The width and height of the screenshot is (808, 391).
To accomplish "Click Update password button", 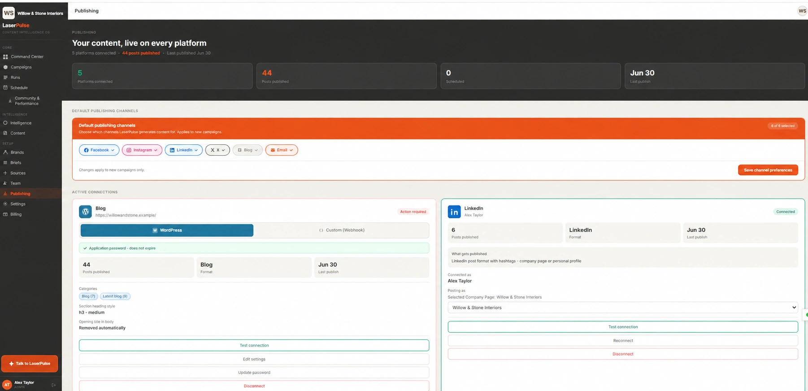I will point(254,373).
